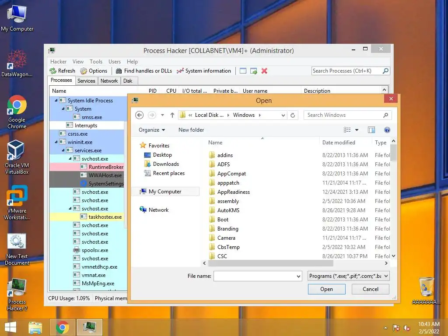Toggle the preview pane icon
Screen dimensions: 448x336
point(371,130)
